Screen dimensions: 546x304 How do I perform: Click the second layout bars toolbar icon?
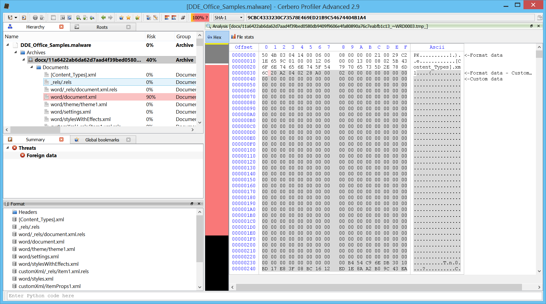tap(174, 17)
